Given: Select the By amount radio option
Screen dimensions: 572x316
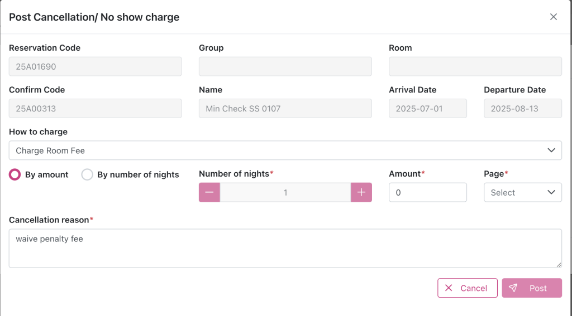Looking at the screenshot, I should click(x=16, y=174).
